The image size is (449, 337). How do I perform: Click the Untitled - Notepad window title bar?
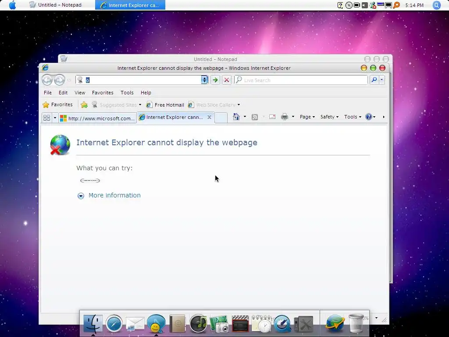[x=215, y=59]
